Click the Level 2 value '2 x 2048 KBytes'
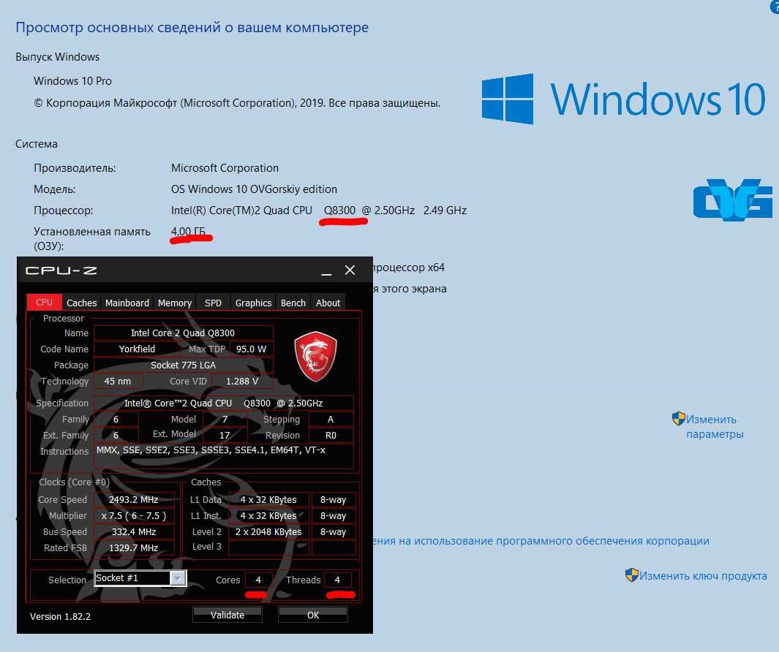 268,532
